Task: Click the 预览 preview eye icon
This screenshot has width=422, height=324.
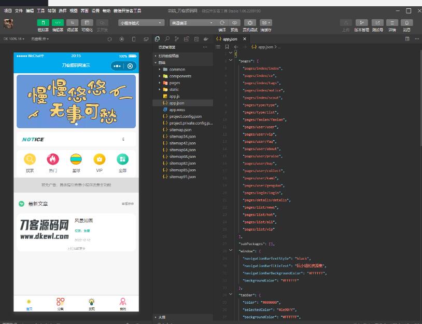Action: coord(235,22)
